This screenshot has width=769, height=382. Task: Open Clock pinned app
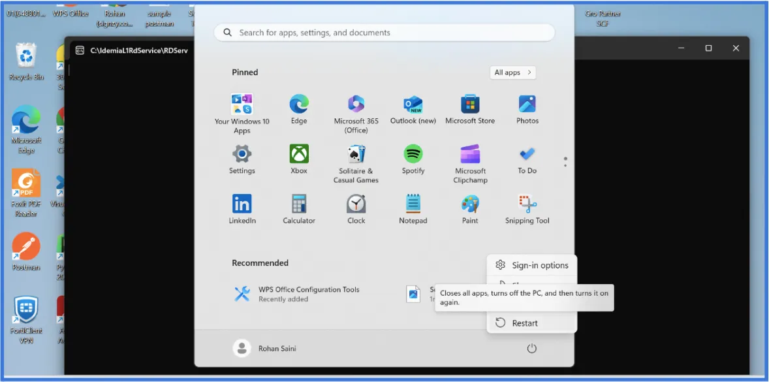356,210
